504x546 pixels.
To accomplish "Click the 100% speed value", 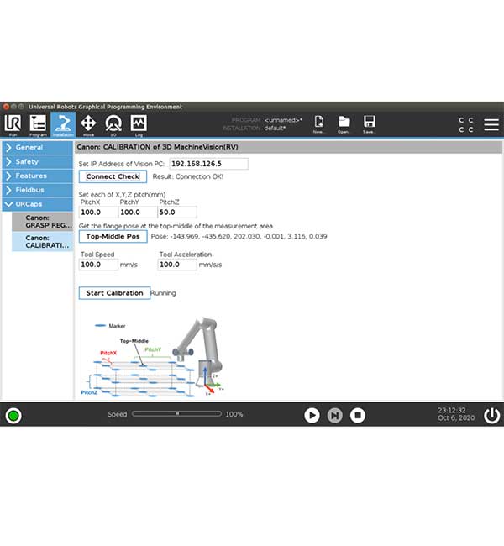I will click(234, 414).
